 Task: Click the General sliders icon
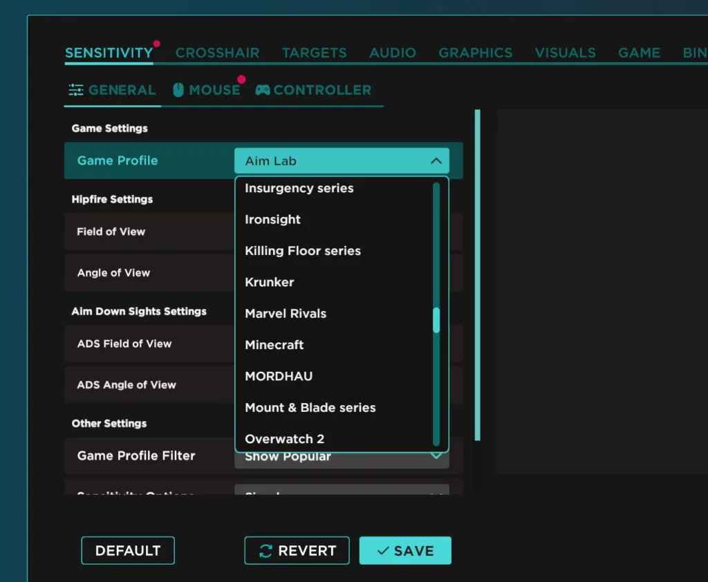[76, 90]
